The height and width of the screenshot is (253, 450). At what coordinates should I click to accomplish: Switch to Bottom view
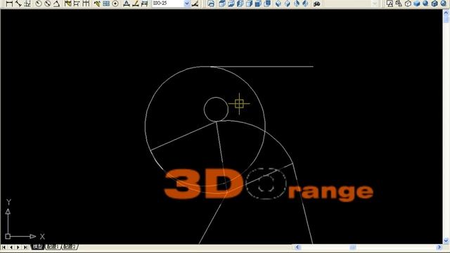coord(231,4)
